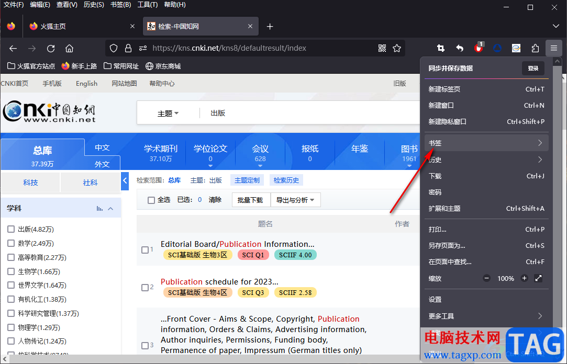Open Publication schedule for 2023 result
Screen dimensions: 567x364
click(219, 282)
